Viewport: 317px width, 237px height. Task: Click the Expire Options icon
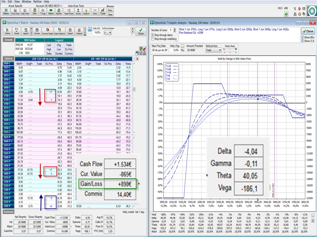(x=60, y=31)
